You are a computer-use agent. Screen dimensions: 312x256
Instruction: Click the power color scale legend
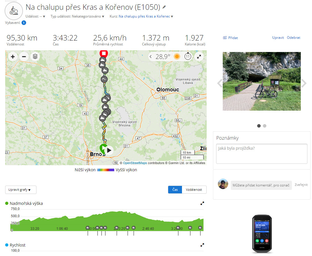(x=105, y=170)
